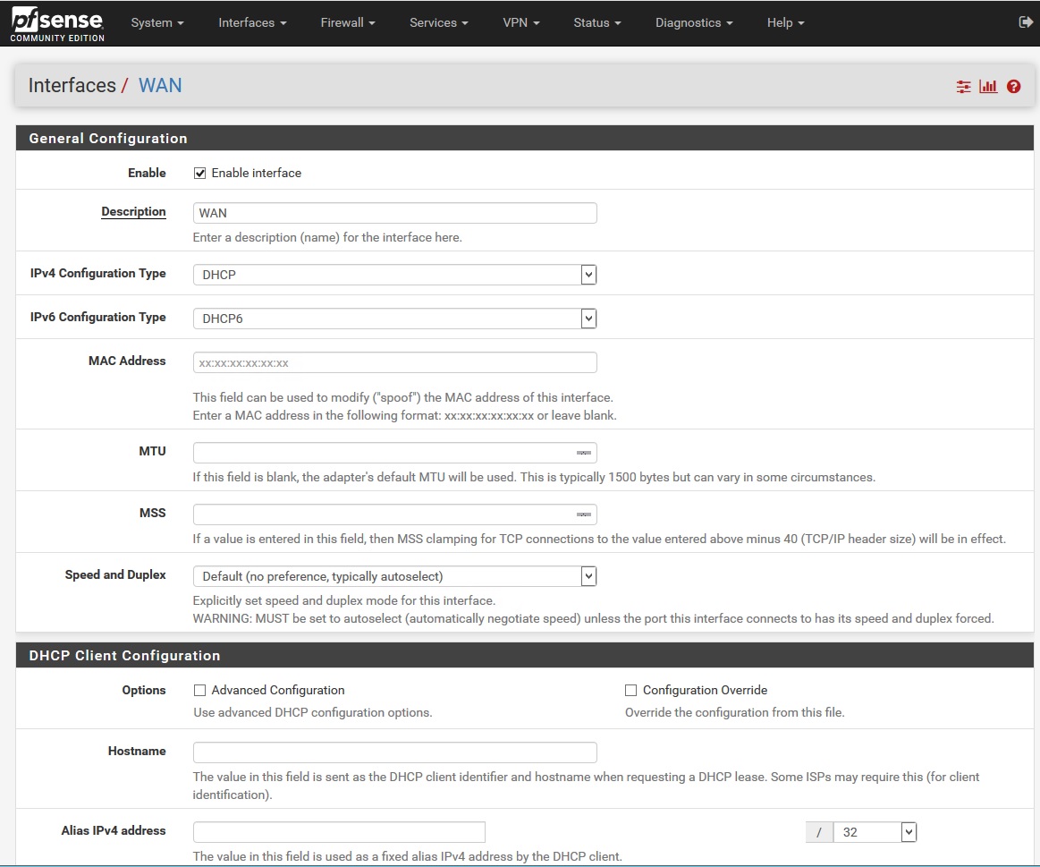
Task: Focus the Description input containing WAN
Action: click(x=394, y=213)
